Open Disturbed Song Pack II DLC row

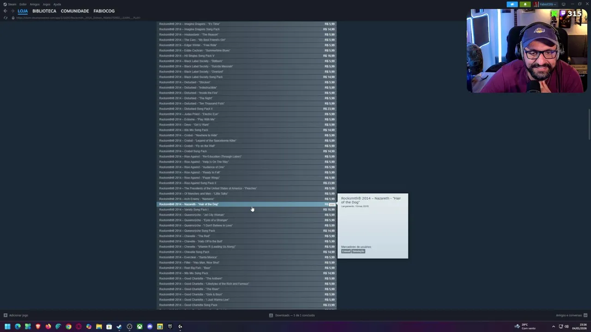tap(247, 109)
